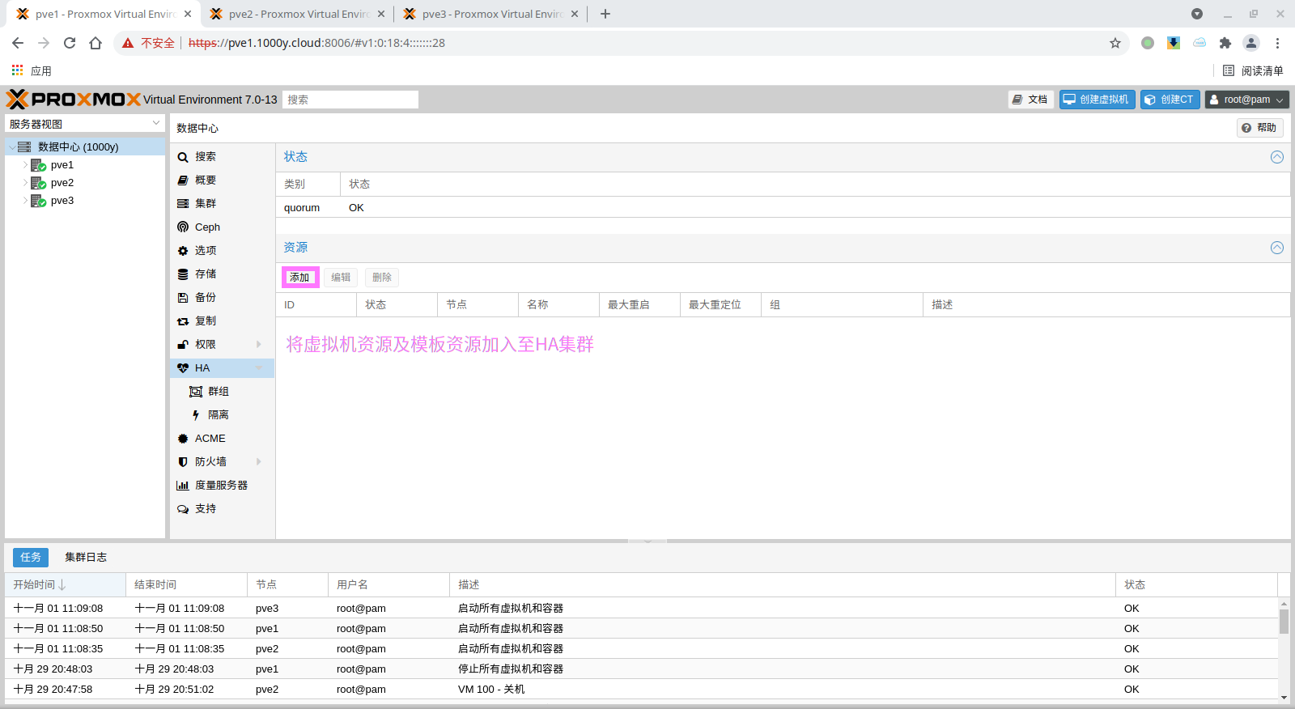Viewport: 1295px width, 709px height.
Task: Click the Proxmox search (搜索) input field
Action: tap(350, 100)
